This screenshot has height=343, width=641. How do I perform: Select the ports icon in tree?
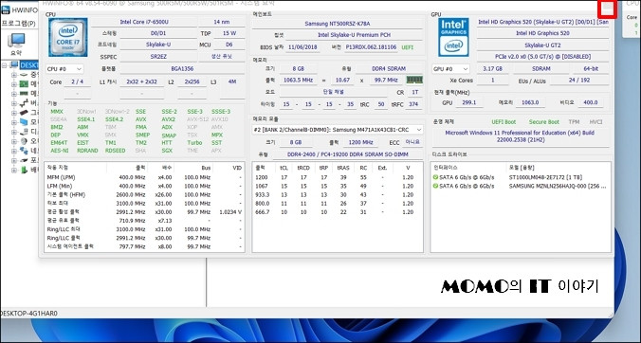(24, 160)
